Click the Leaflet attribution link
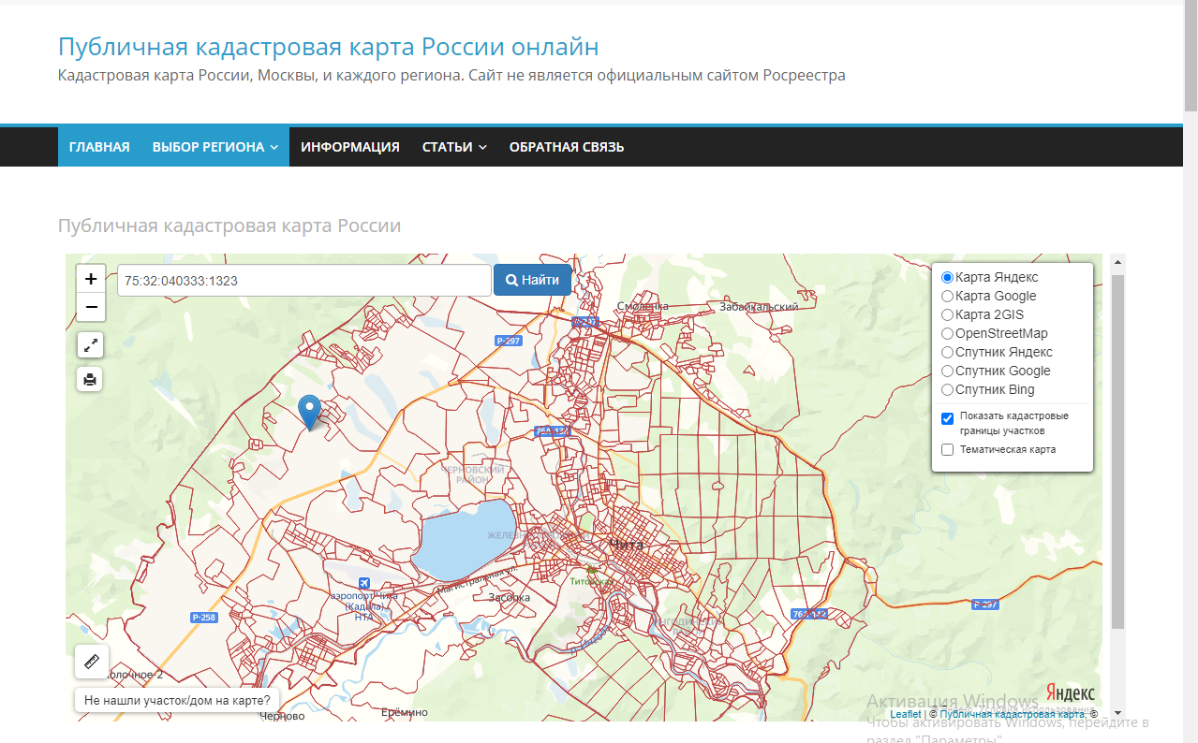 coord(905,714)
